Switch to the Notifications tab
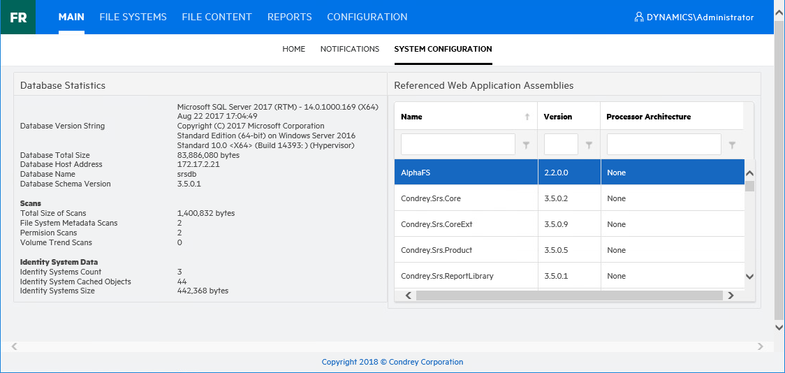The image size is (785, 373). (349, 49)
